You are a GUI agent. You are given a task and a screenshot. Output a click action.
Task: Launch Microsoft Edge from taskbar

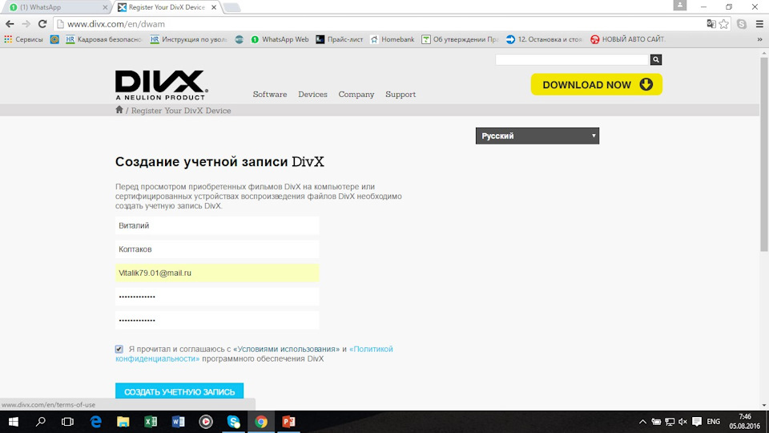click(95, 422)
